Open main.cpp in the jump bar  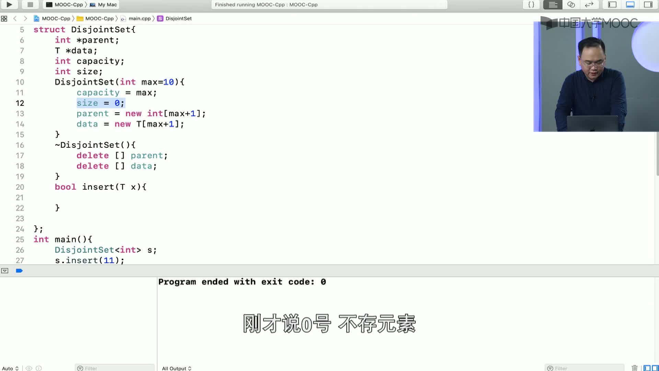136,19
